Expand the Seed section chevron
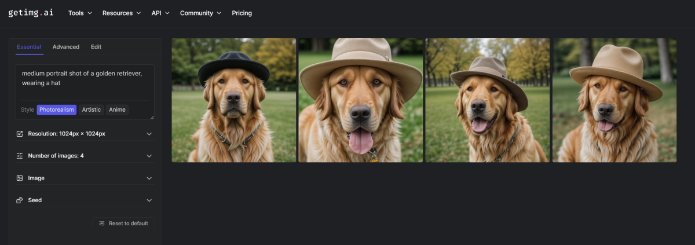 (x=149, y=200)
